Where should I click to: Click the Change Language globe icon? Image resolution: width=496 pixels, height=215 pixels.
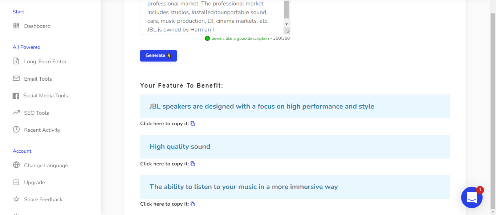click(x=16, y=165)
